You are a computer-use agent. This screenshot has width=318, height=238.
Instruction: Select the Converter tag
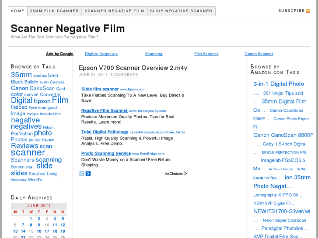[50, 95]
